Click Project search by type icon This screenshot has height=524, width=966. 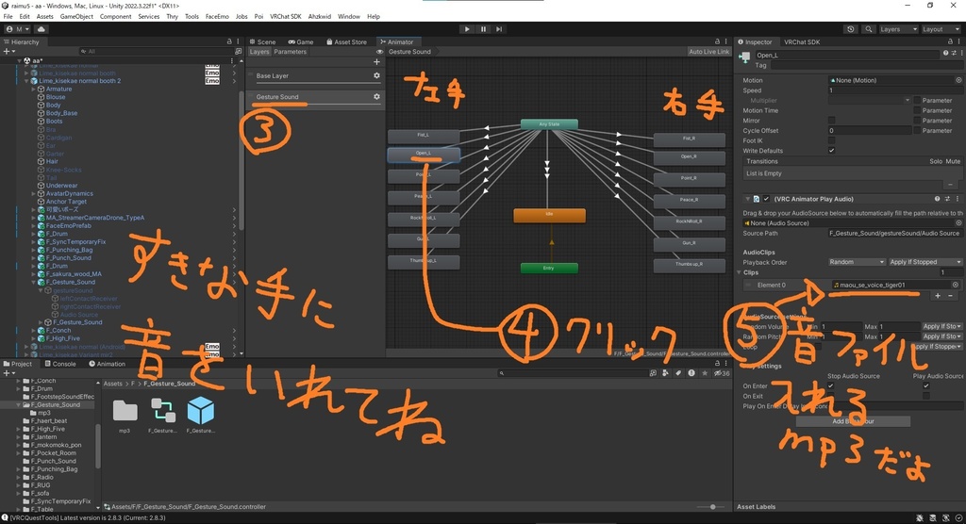tap(665, 373)
